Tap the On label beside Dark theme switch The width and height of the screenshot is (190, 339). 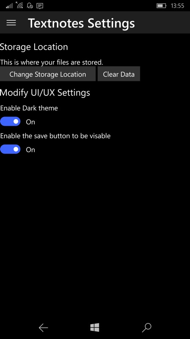coord(30,122)
